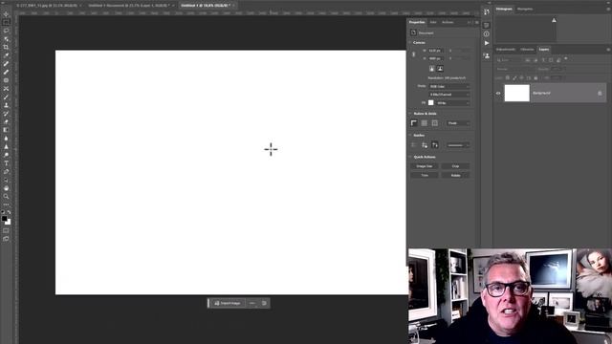This screenshot has height=344, width=612.
Task: Select the Frame tool (X icon)
Action: pyautogui.click(x=6, y=89)
